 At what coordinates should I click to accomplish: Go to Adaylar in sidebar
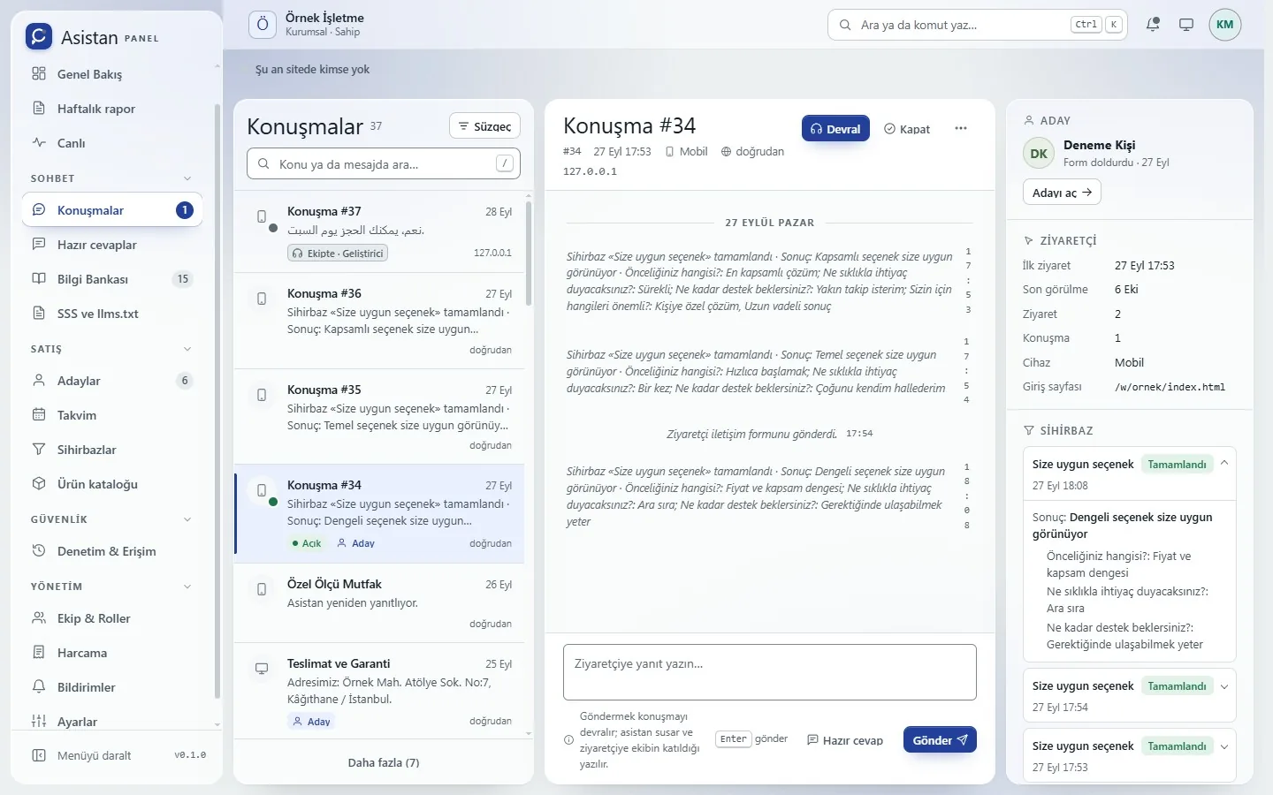click(x=112, y=381)
